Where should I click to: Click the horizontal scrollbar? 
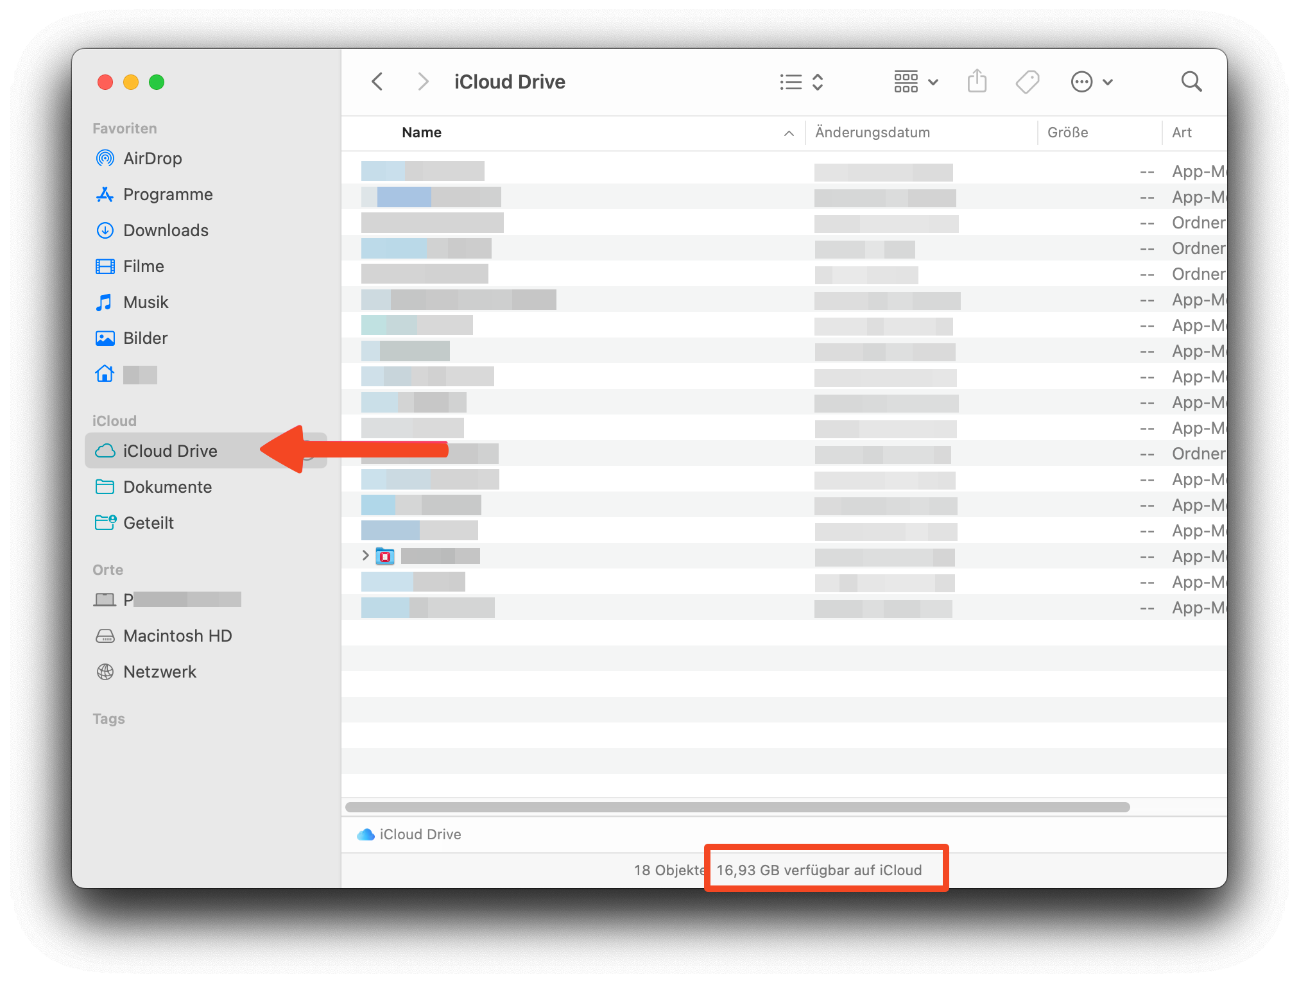737,807
